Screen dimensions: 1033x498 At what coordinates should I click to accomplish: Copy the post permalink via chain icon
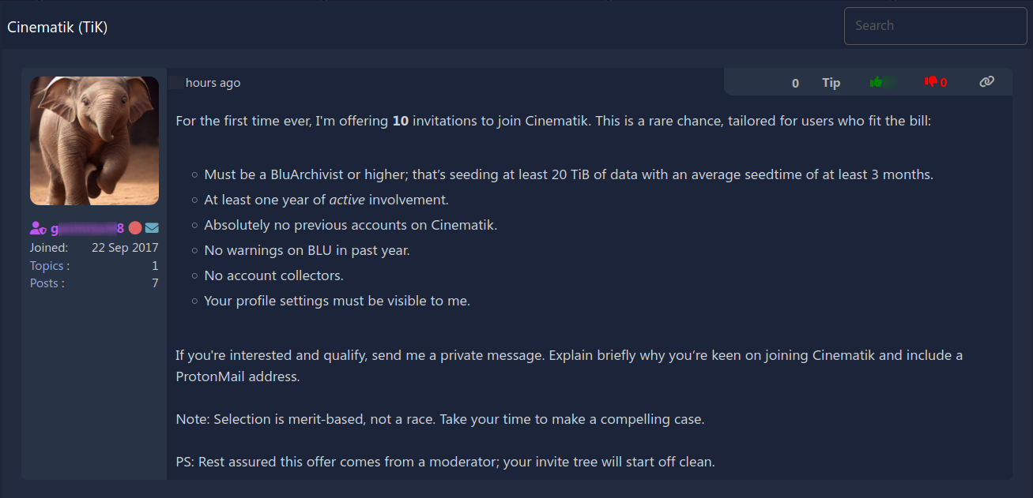click(x=986, y=81)
